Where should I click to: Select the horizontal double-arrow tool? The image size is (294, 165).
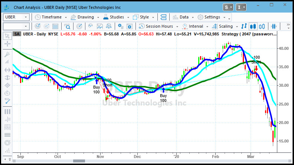(7, 70)
